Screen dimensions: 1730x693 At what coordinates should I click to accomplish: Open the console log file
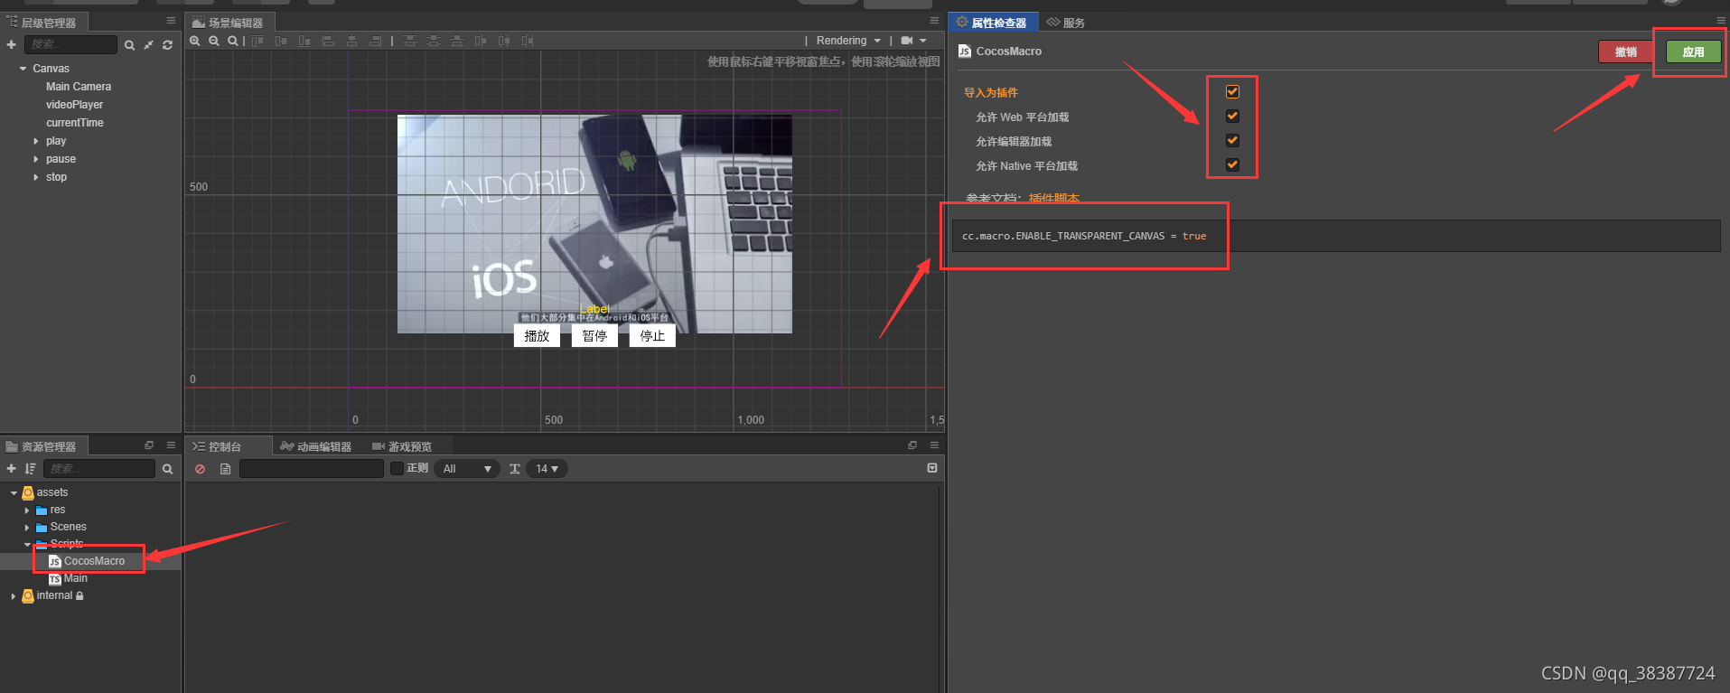[x=225, y=469]
